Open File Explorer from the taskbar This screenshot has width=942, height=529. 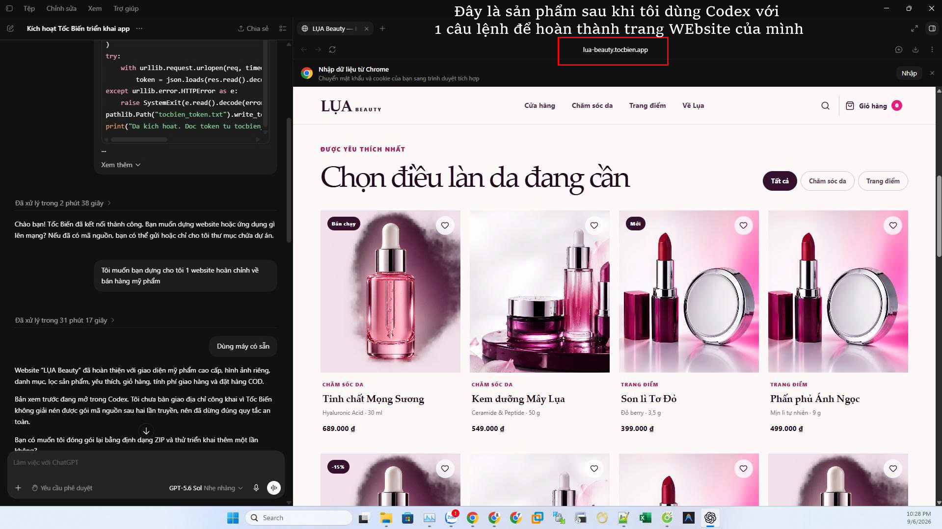(386, 518)
